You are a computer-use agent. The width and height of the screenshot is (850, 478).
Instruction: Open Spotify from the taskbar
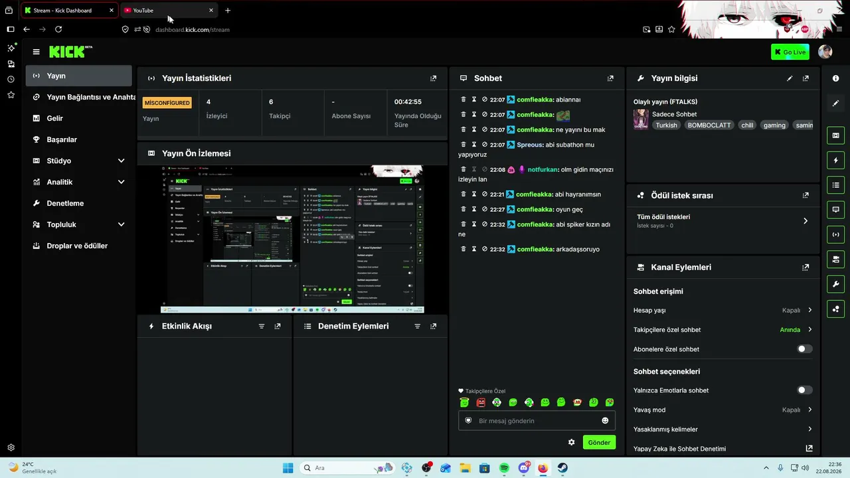pos(504,468)
